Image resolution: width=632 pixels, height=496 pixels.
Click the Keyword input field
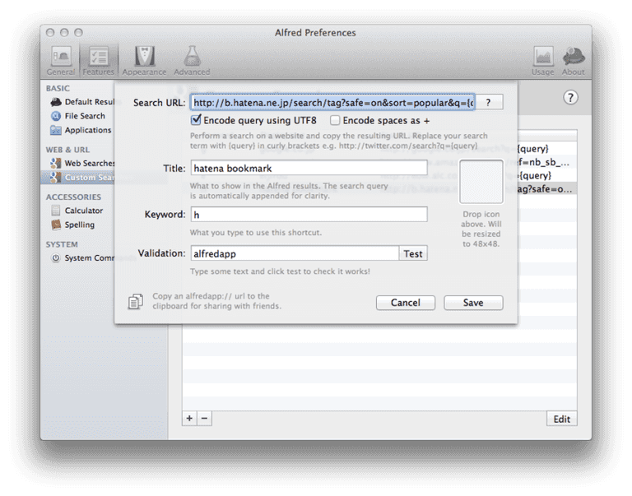[x=309, y=215]
